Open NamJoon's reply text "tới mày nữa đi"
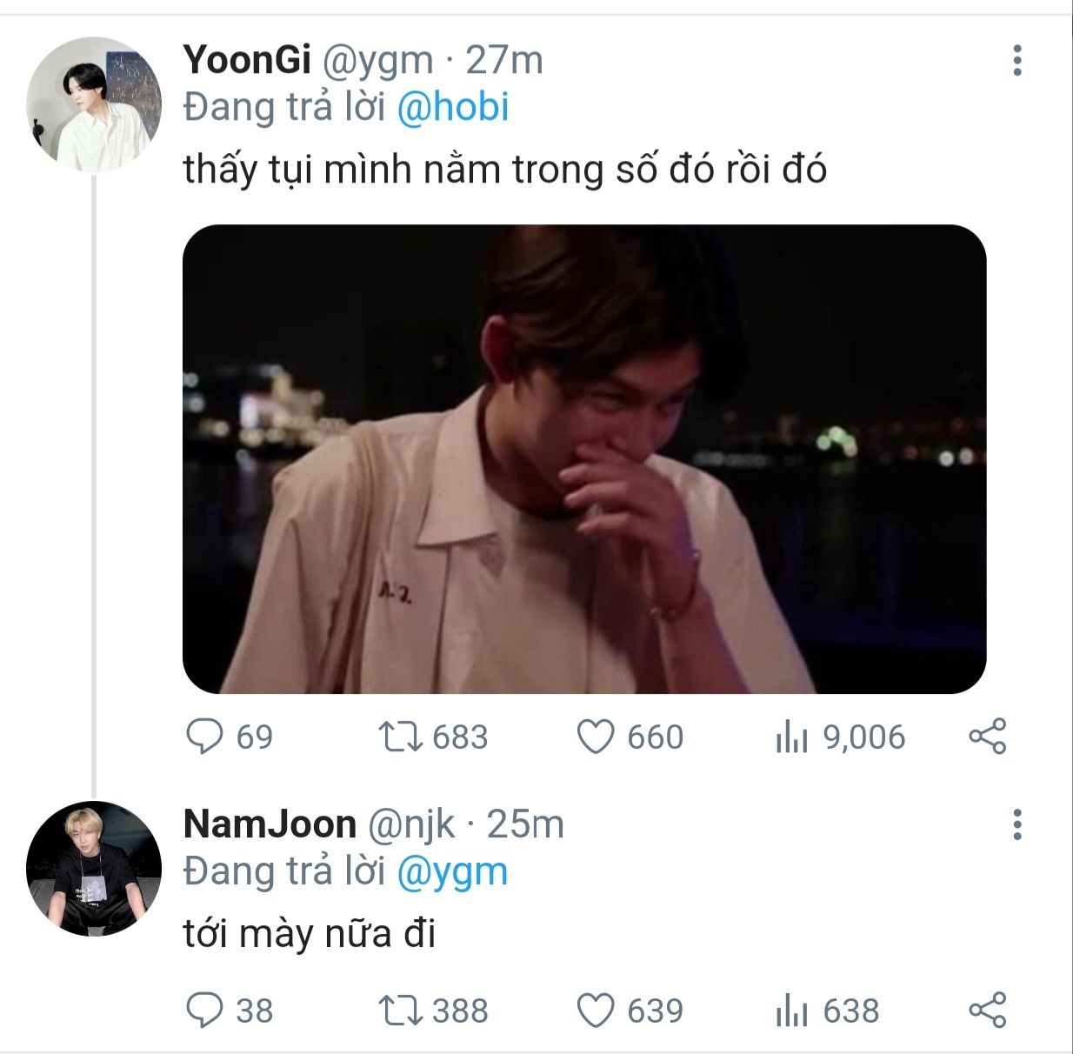This screenshot has height=1054, width=1073. [310, 935]
